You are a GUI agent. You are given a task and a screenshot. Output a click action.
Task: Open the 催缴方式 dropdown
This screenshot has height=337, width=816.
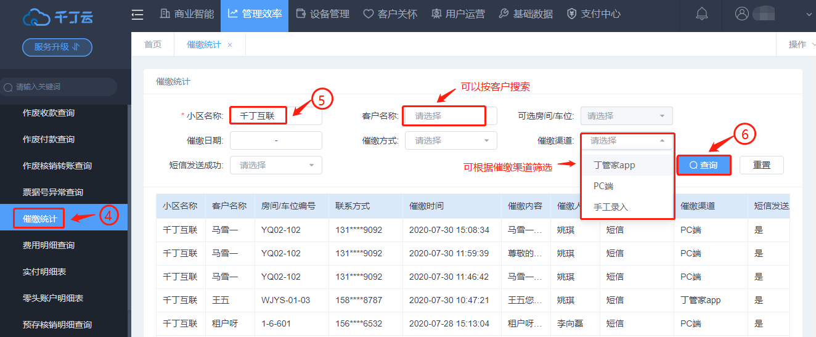coord(451,140)
